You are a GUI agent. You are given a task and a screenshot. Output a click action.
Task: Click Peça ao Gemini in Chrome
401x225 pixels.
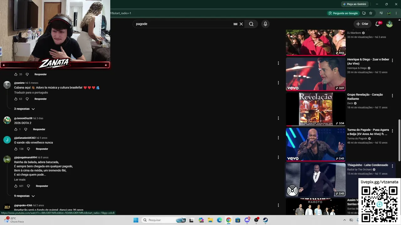pos(355,4)
